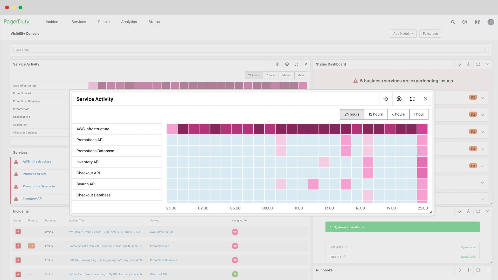498x280 pixels.
Task: Open settings for the Service Activity modal
Action: tap(399, 99)
